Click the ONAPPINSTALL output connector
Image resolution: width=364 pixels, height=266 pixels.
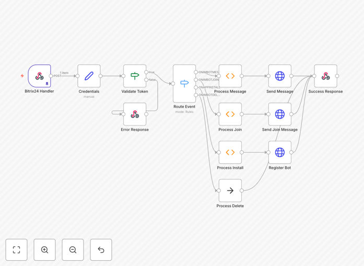[196, 87]
